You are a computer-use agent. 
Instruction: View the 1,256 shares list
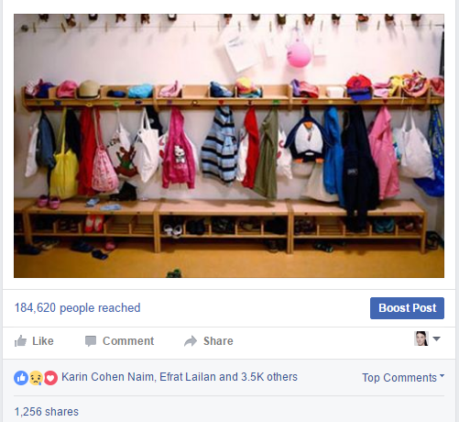(x=47, y=412)
